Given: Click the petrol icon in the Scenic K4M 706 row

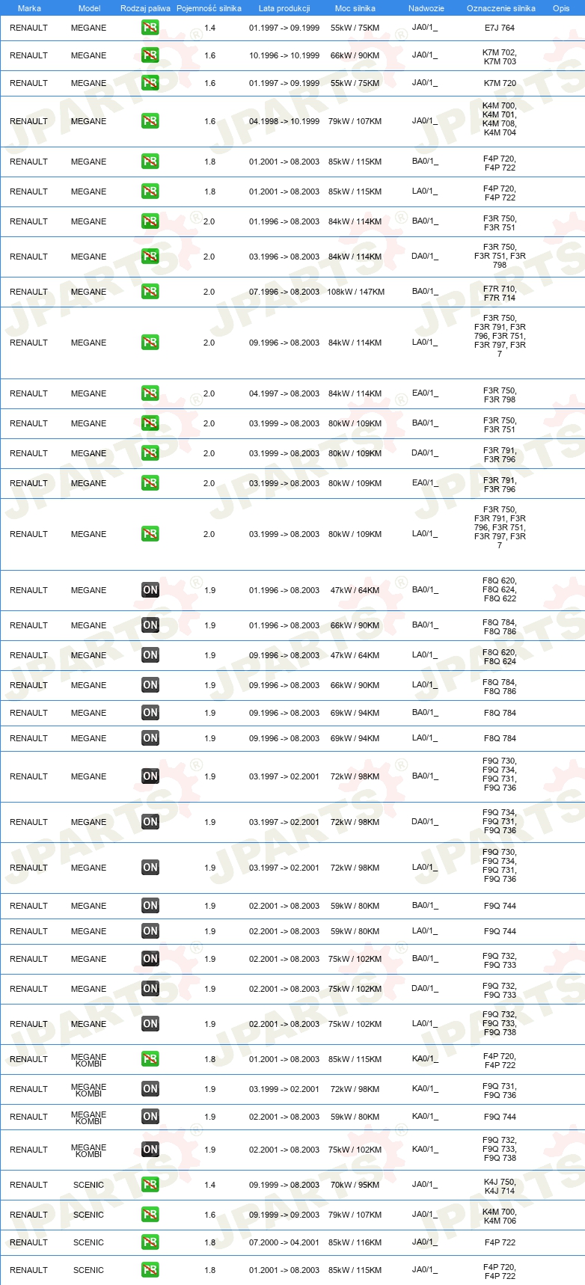Looking at the screenshot, I should click(150, 1215).
